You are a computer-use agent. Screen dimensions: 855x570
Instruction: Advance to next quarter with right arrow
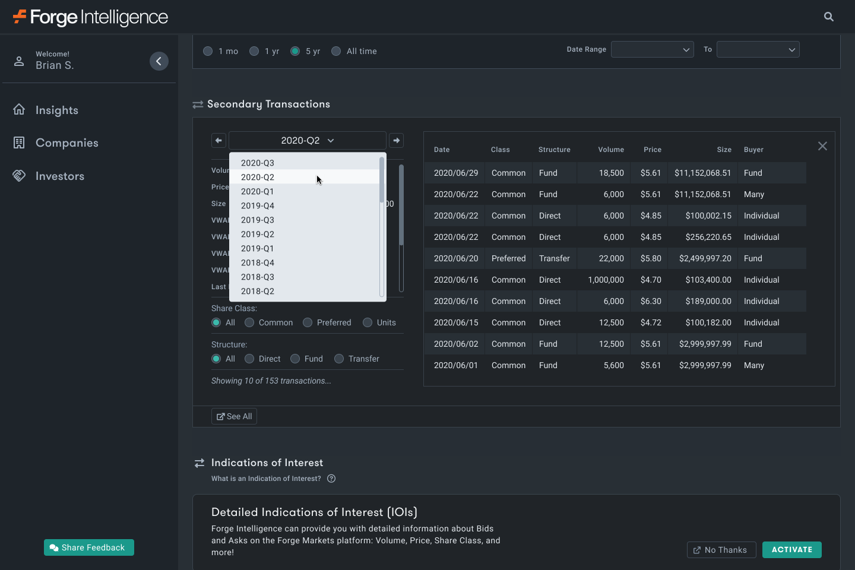pyautogui.click(x=396, y=140)
